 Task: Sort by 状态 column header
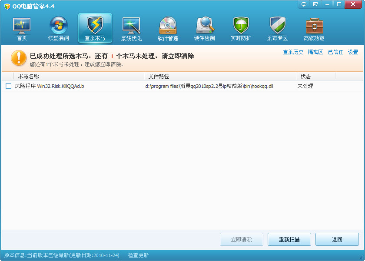(315, 76)
